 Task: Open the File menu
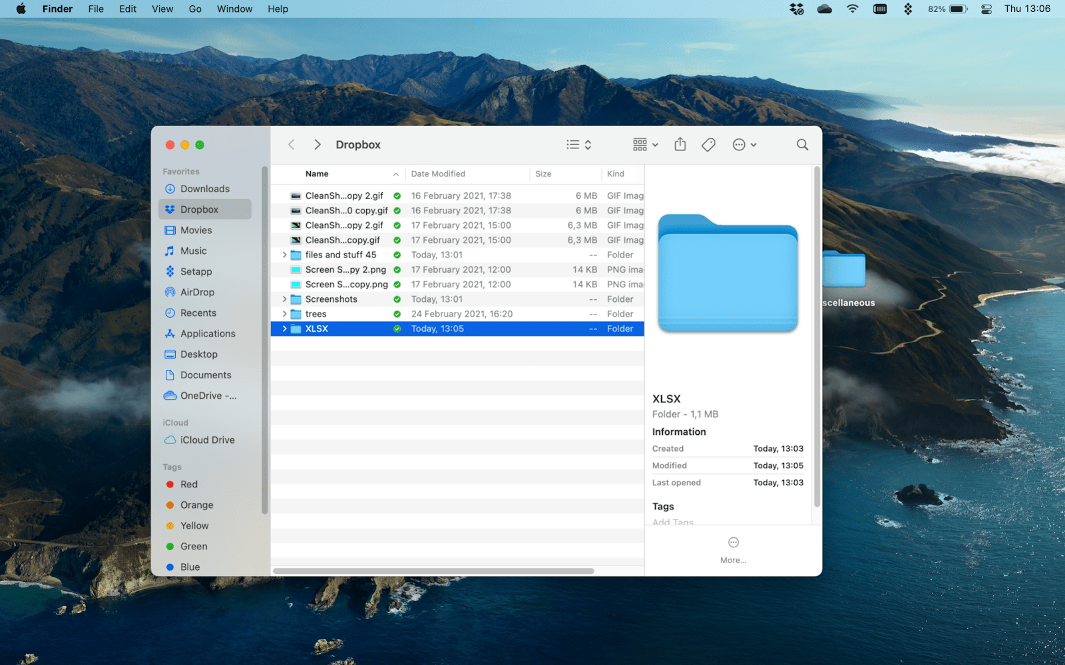[96, 9]
